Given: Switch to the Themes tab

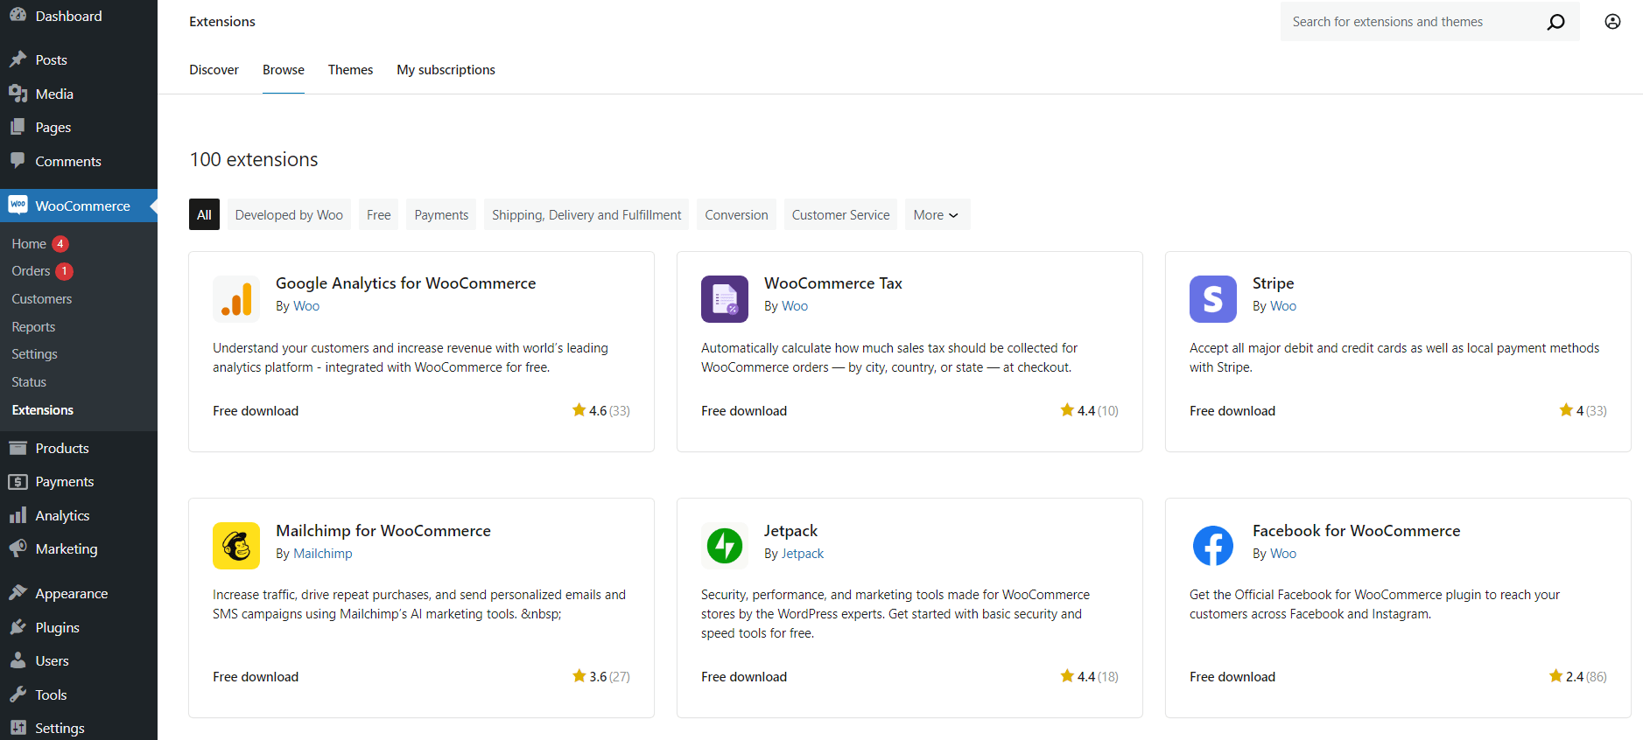Looking at the screenshot, I should [350, 70].
